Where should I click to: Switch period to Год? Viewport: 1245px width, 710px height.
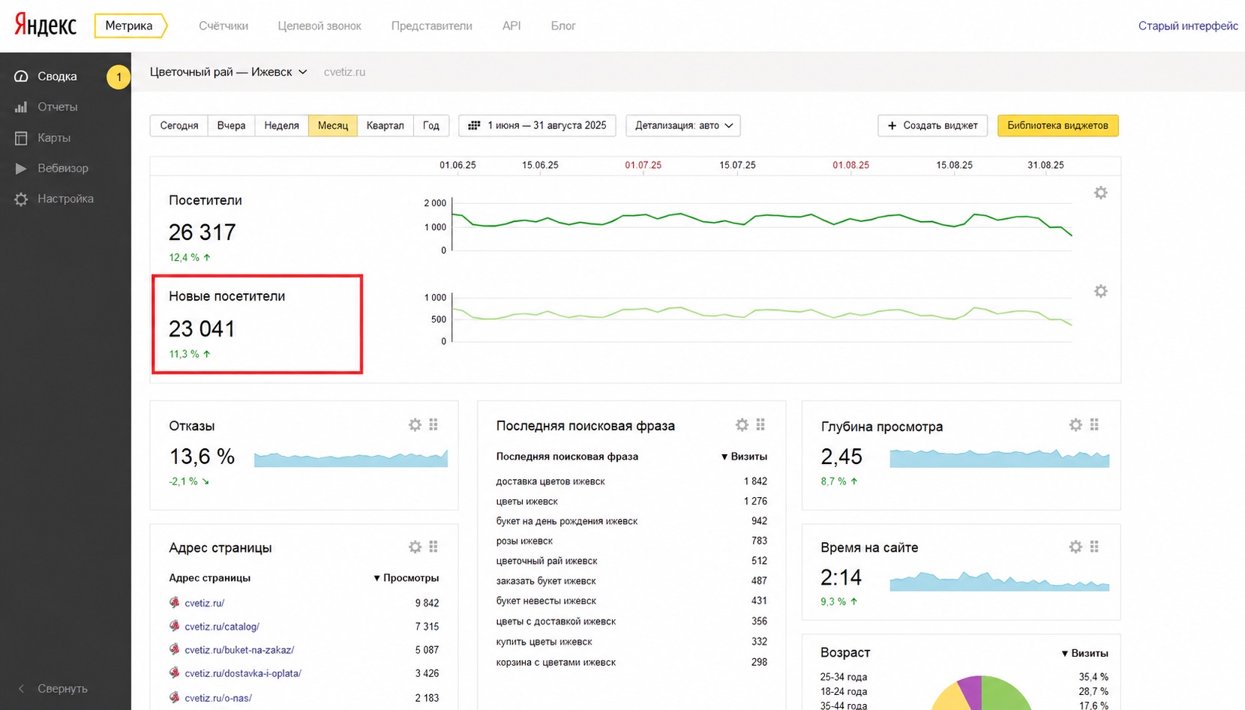point(431,126)
